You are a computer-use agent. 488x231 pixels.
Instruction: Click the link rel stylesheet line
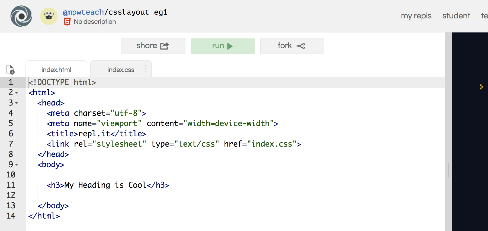tap(174, 144)
